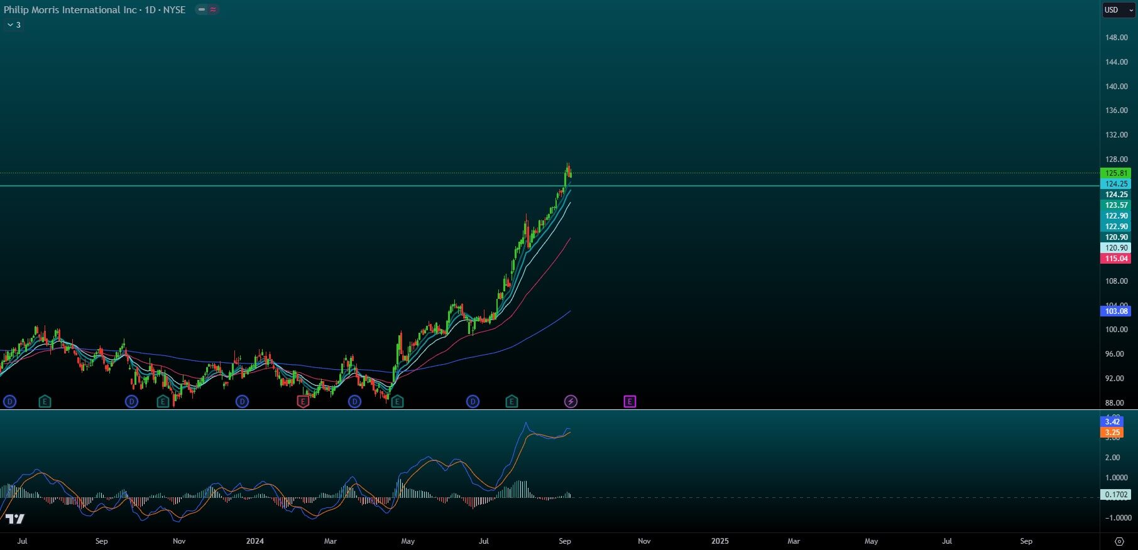Image resolution: width=1138 pixels, height=550 pixels.
Task: Select the December 2023 dividend D marker
Action: click(242, 401)
